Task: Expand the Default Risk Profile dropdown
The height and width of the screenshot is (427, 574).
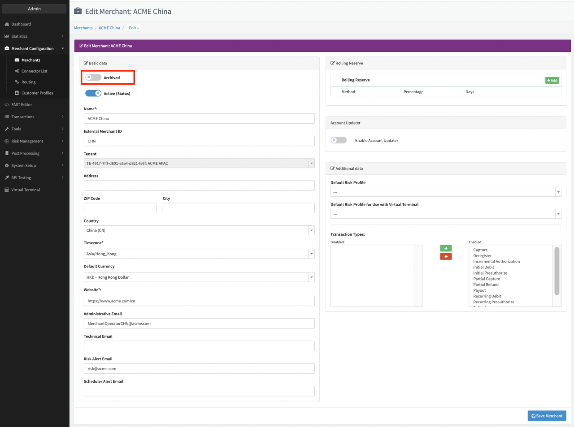Action: point(445,192)
